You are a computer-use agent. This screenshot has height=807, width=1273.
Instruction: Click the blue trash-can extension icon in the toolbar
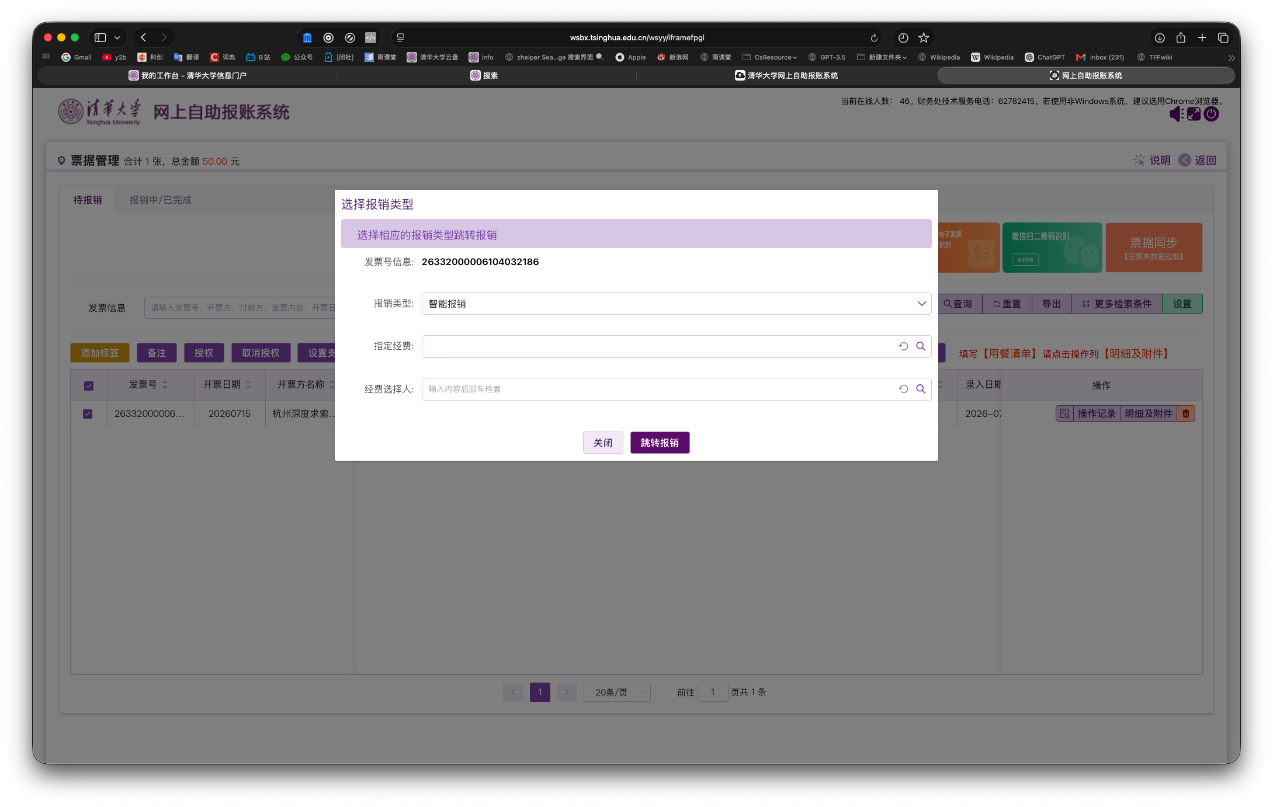[307, 38]
